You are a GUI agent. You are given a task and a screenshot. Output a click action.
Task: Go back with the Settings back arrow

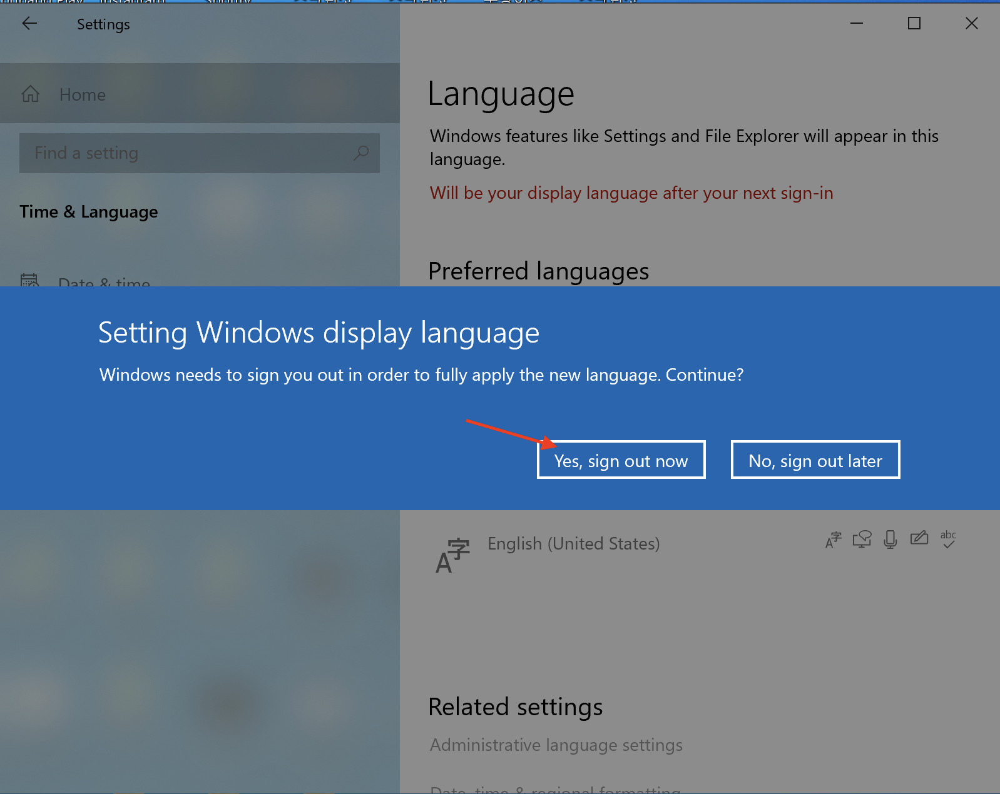(29, 24)
